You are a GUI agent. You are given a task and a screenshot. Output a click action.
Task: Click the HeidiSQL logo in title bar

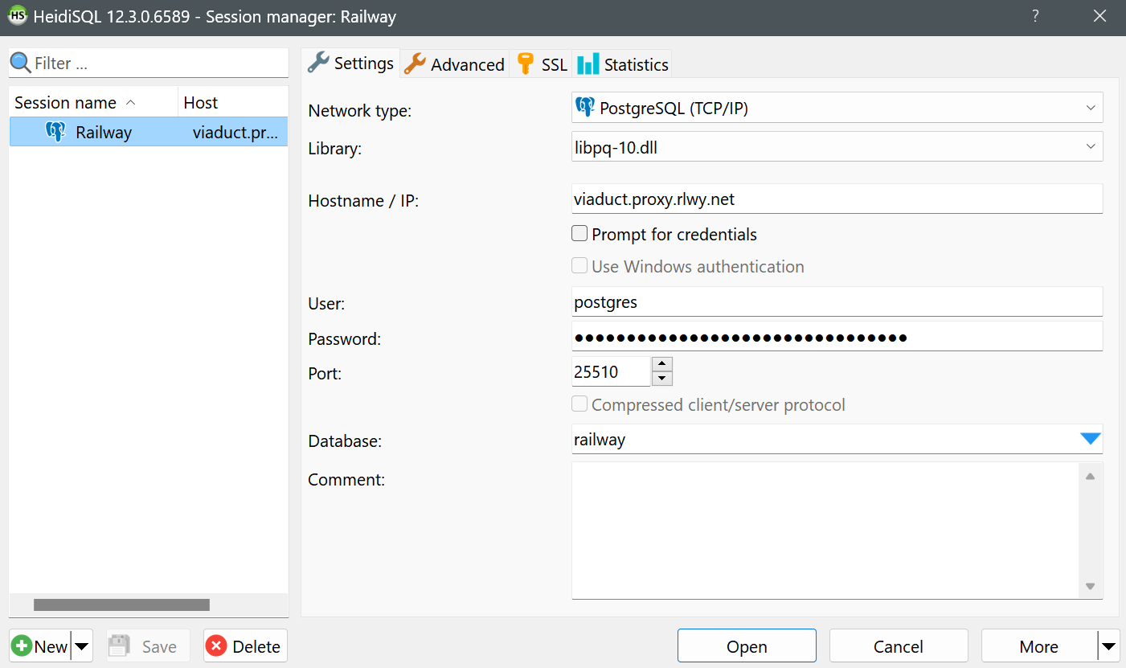pos(17,16)
